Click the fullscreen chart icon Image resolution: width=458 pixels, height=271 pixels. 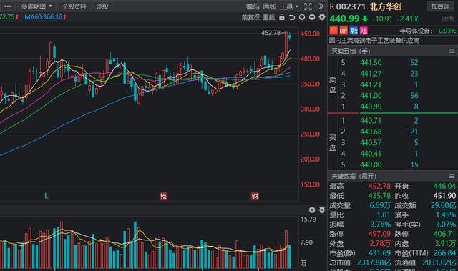coord(308,6)
